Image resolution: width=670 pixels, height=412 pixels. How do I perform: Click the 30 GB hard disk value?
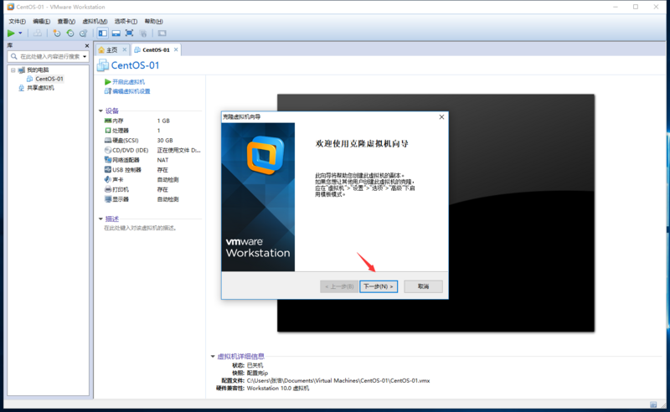(x=165, y=140)
